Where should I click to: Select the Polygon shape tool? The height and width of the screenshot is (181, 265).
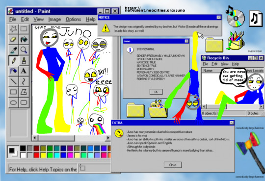click(24, 92)
